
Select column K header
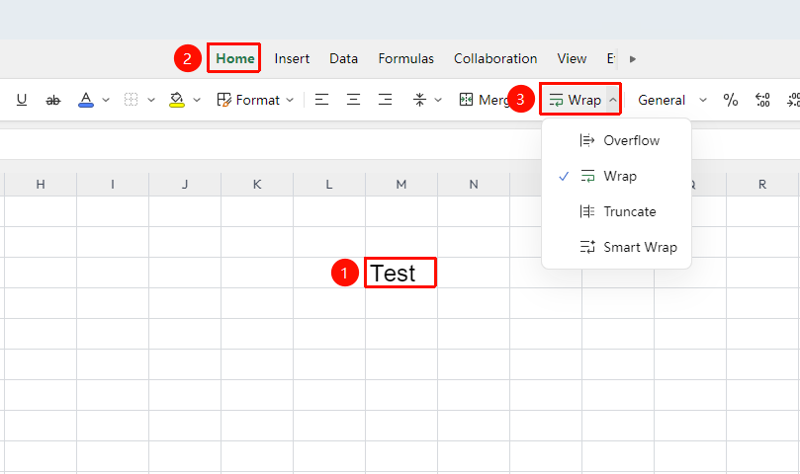257,184
